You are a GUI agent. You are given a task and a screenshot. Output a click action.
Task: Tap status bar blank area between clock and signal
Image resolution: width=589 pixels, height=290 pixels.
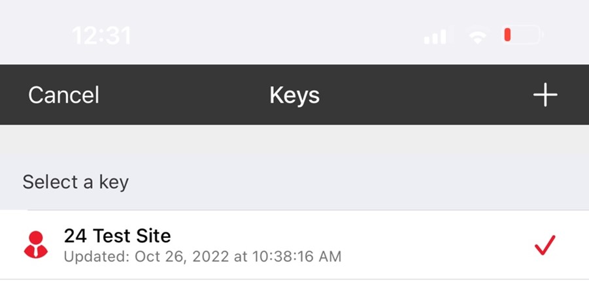(277, 36)
